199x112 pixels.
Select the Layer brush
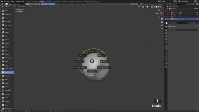(7, 29)
